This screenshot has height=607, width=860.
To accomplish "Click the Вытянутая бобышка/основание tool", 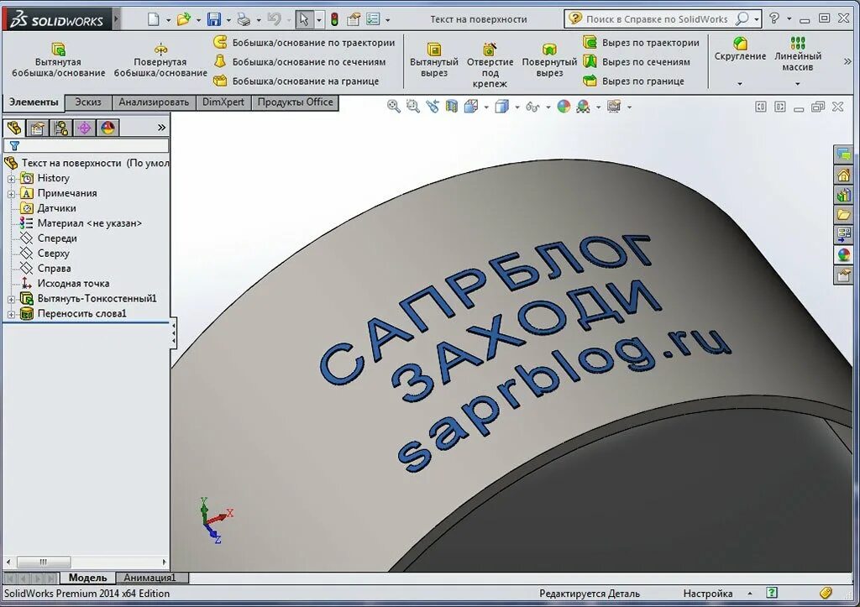I will point(58,60).
